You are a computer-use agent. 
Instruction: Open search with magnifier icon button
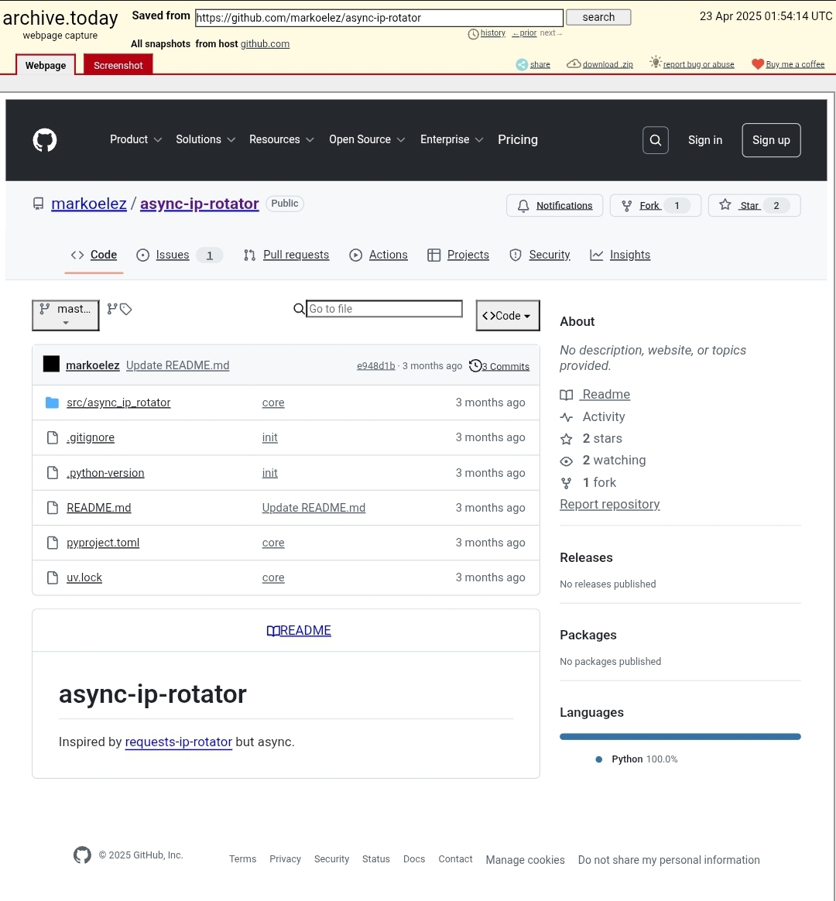[x=655, y=140]
